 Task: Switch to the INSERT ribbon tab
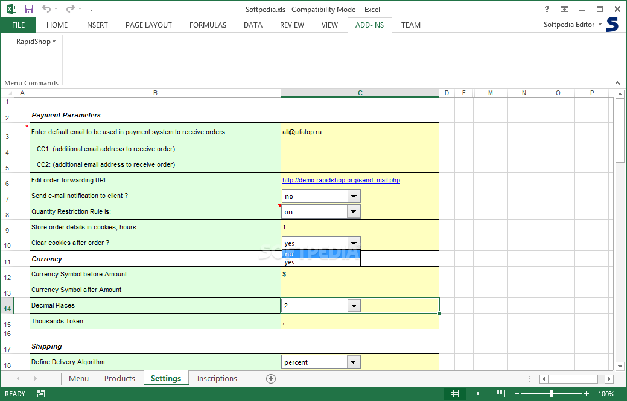tap(97, 25)
